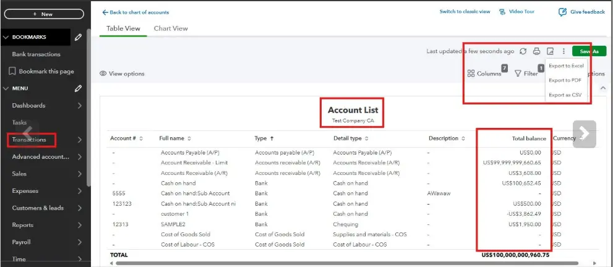Click the table scroll-right arrow
The height and width of the screenshot is (267, 613).
tap(595, 263)
